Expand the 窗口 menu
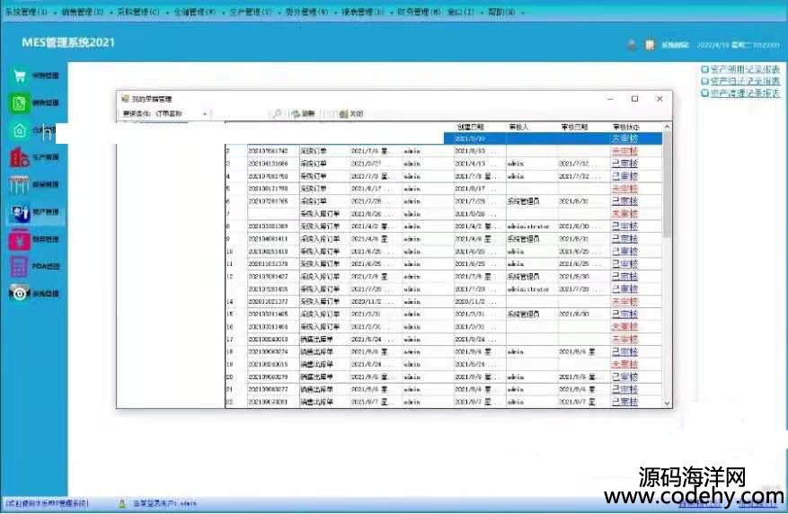The width and height of the screenshot is (788, 514). point(463,13)
